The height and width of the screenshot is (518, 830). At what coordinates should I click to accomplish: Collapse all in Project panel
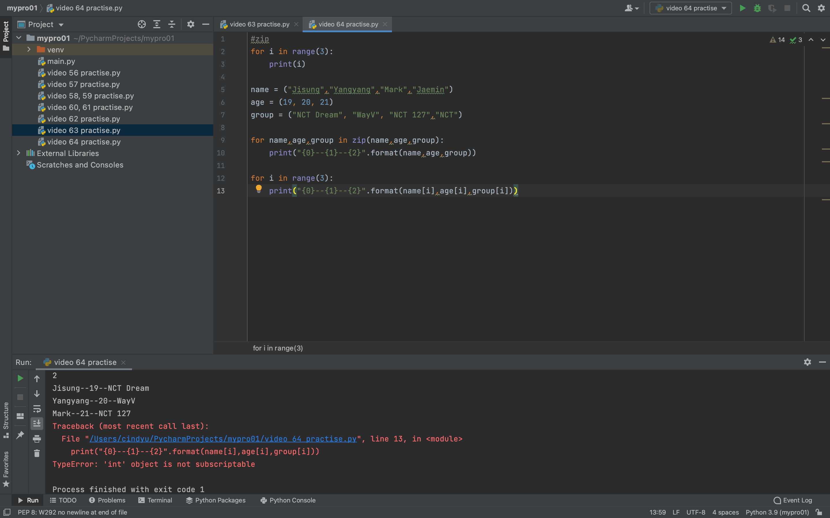coord(172,24)
